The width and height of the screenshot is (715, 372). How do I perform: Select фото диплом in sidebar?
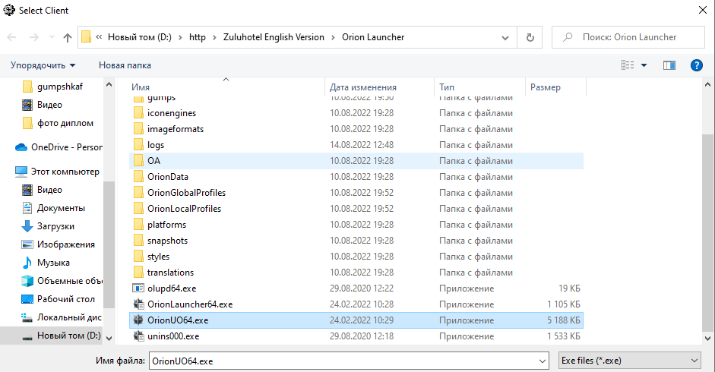pos(65,123)
